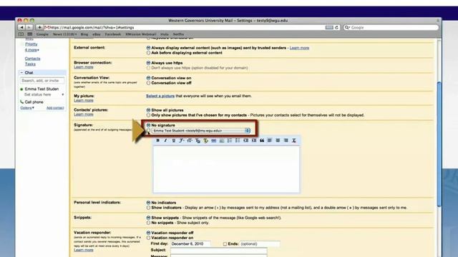Image resolution: width=458 pixels, height=257 pixels.
Task: Open highlight color picker in signature toolbar
Action: click(x=205, y=141)
